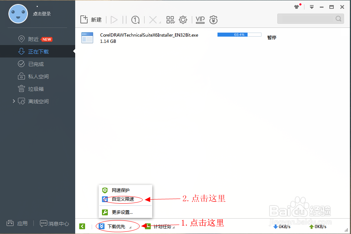
Task: Open the 已完成 completed list
Action: pyautogui.click(x=31, y=64)
